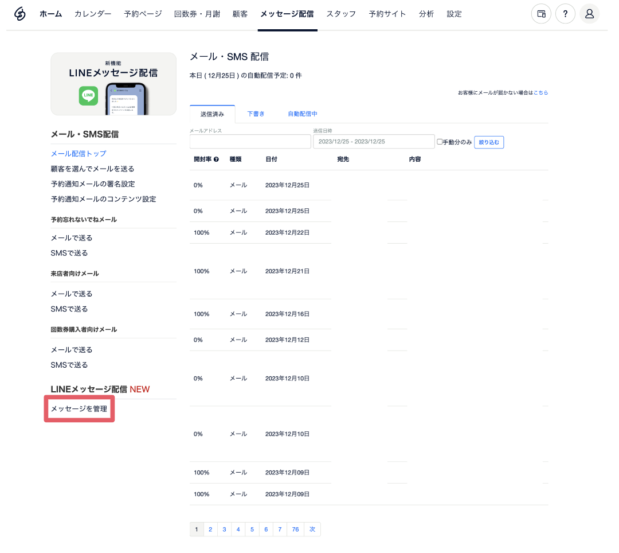Click the LINEメッセージ配信 promo banner
Image resolution: width=619 pixels, height=553 pixels.
(x=113, y=84)
